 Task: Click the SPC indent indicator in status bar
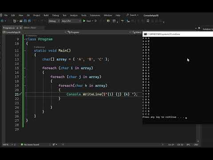[x=189, y=144]
